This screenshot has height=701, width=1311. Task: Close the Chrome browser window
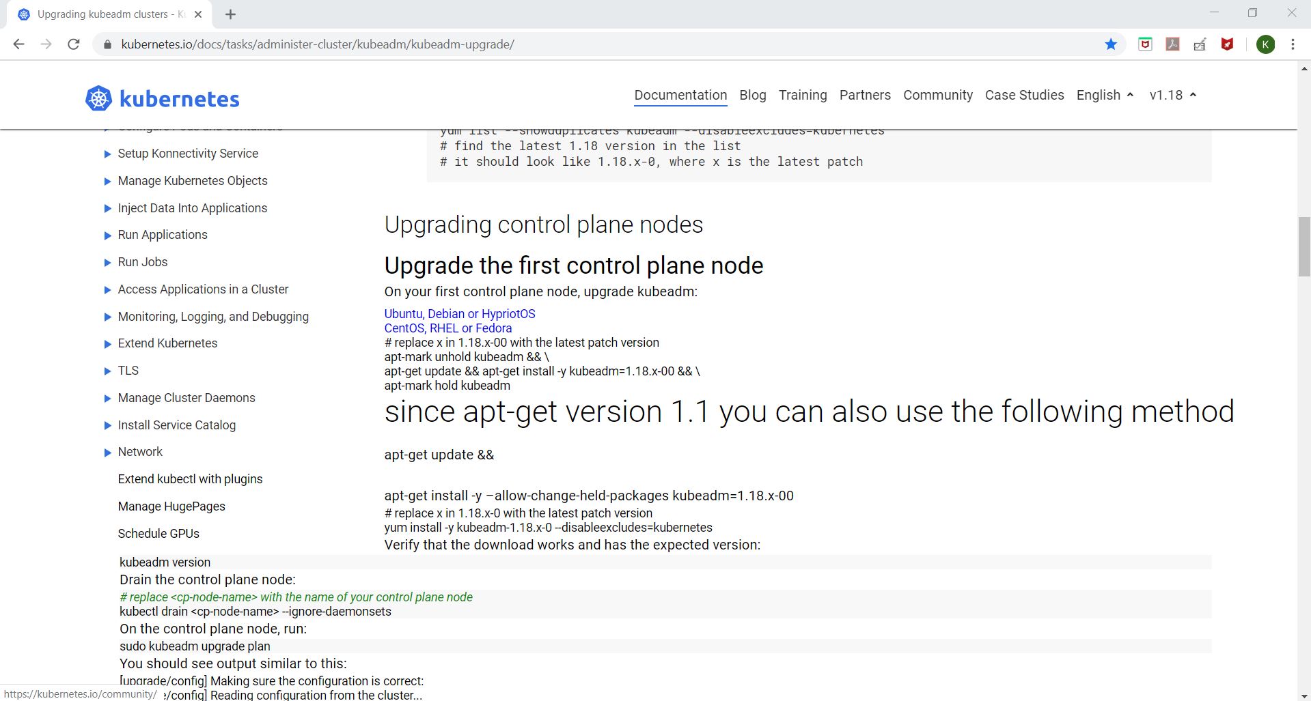[1291, 13]
